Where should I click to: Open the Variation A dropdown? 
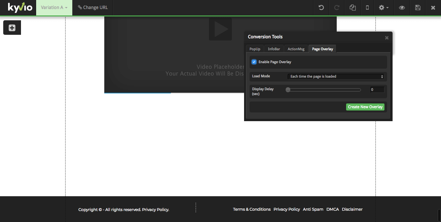tap(54, 7)
